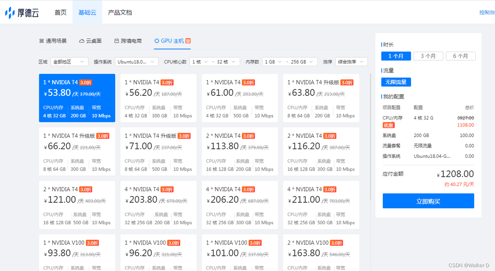Select the ¥56.20 NVIDIA T4 card
Image resolution: width=495 pixels, height=271 pixels.
(x=159, y=98)
